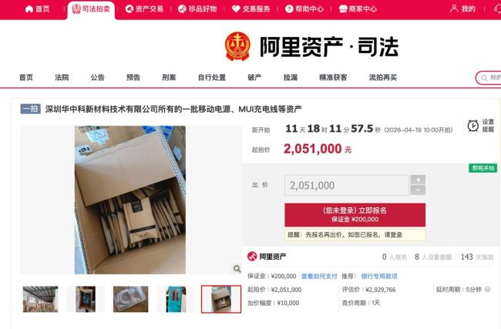
Task: Click the 阿里资产 judicial emblem logo
Action: coord(237,46)
